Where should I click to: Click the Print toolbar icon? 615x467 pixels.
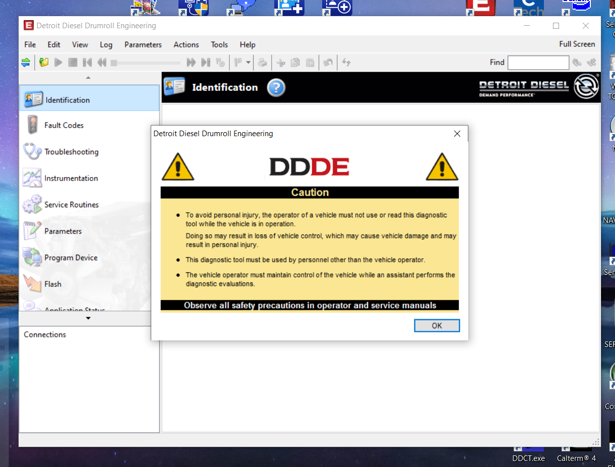click(263, 63)
